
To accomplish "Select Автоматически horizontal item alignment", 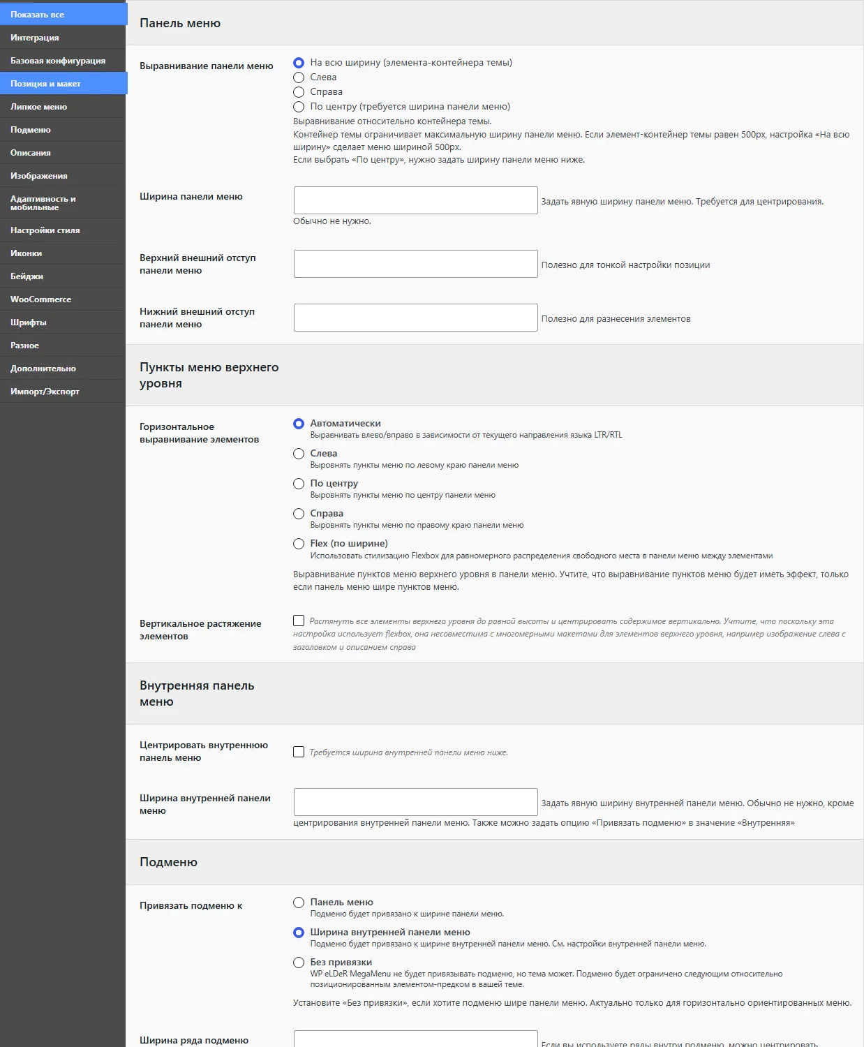I will 299,424.
